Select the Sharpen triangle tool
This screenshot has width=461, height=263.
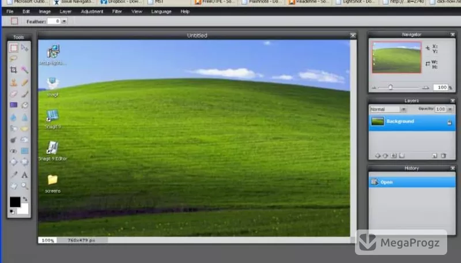[25, 118]
